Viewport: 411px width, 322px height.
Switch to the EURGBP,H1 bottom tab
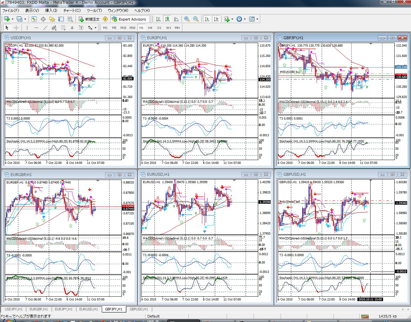pyautogui.click(x=39, y=309)
